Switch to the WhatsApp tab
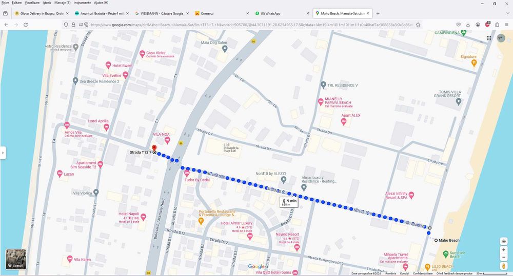Viewport: 513px width, 276px height. 282,13
